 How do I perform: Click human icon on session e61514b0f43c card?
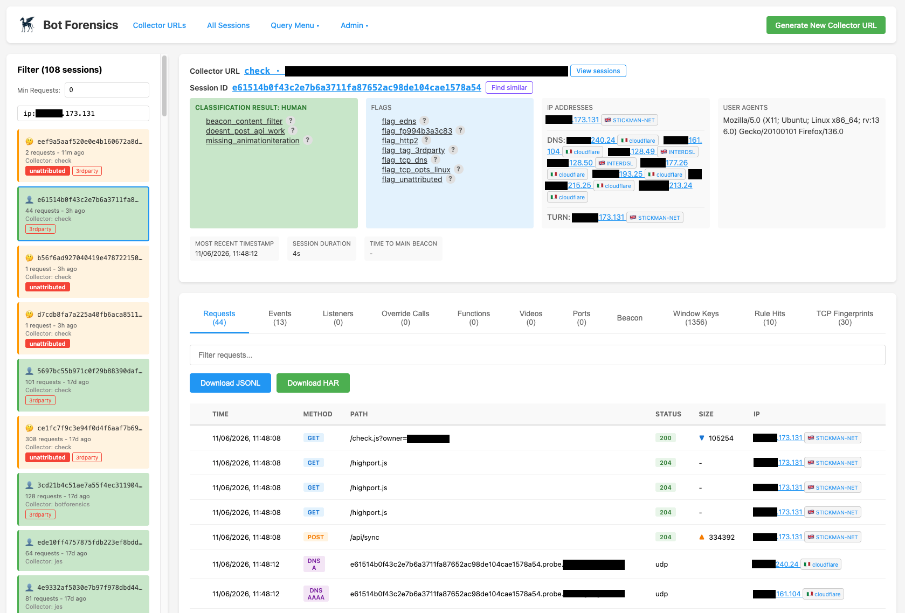pos(30,200)
